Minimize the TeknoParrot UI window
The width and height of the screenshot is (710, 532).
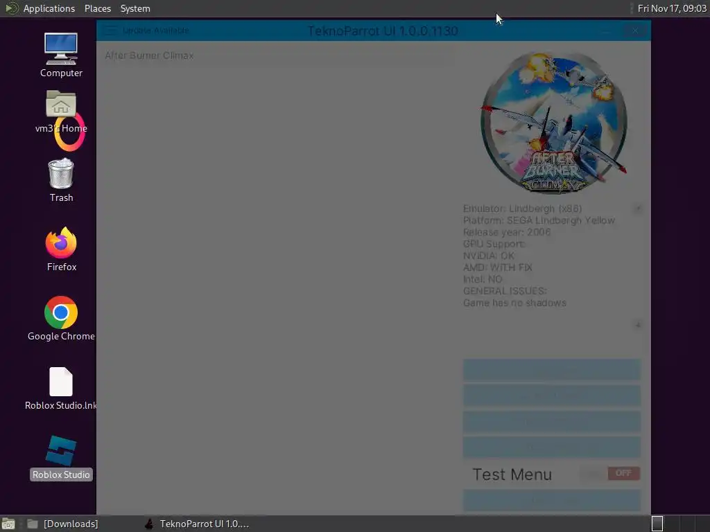[606, 30]
